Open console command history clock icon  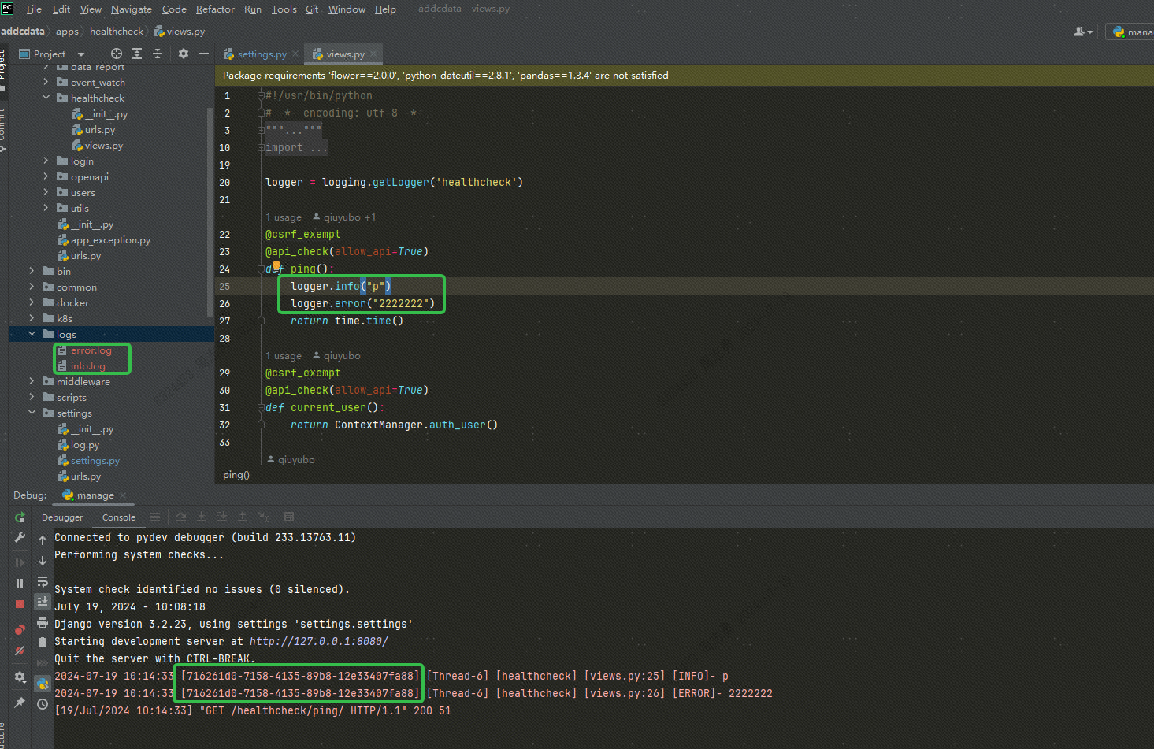pos(43,704)
